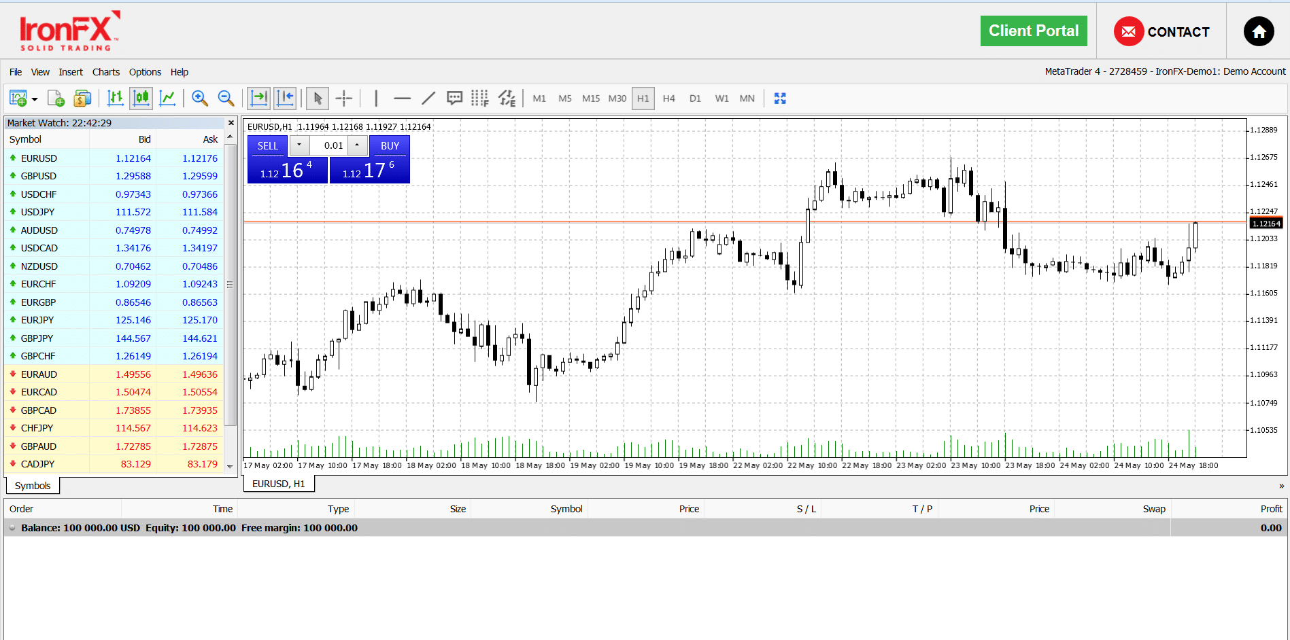Select CADJPY row in Market Watch

(x=114, y=464)
